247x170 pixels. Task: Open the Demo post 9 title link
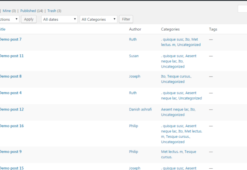(11, 152)
